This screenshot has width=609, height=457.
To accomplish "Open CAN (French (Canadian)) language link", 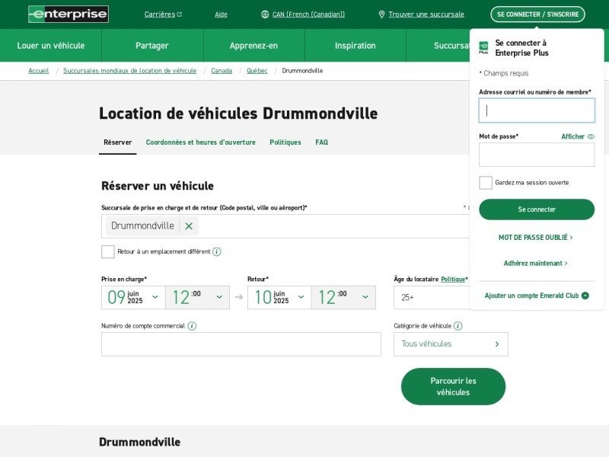I will pos(308,14).
